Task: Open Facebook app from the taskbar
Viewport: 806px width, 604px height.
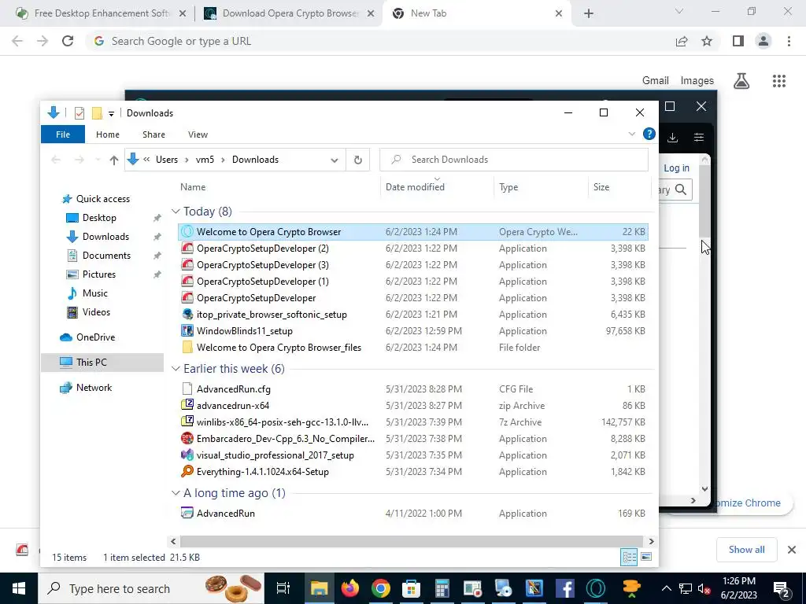Action: point(564,588)
